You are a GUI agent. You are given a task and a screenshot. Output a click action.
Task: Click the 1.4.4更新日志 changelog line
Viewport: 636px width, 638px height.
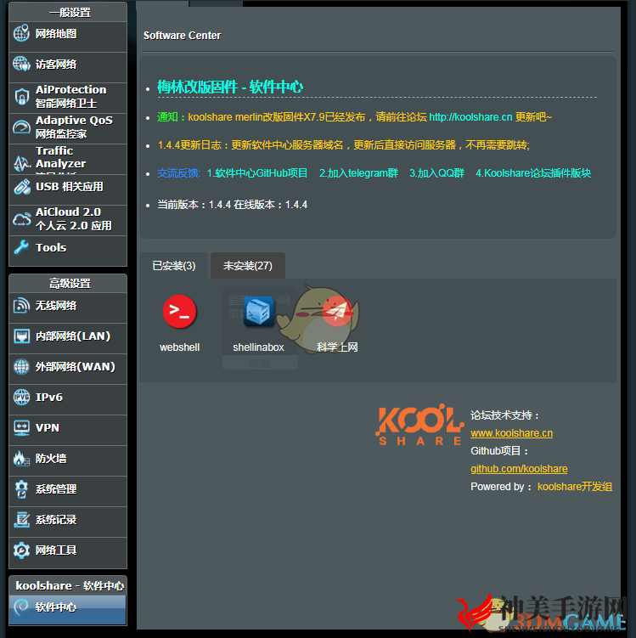point(344,145)
